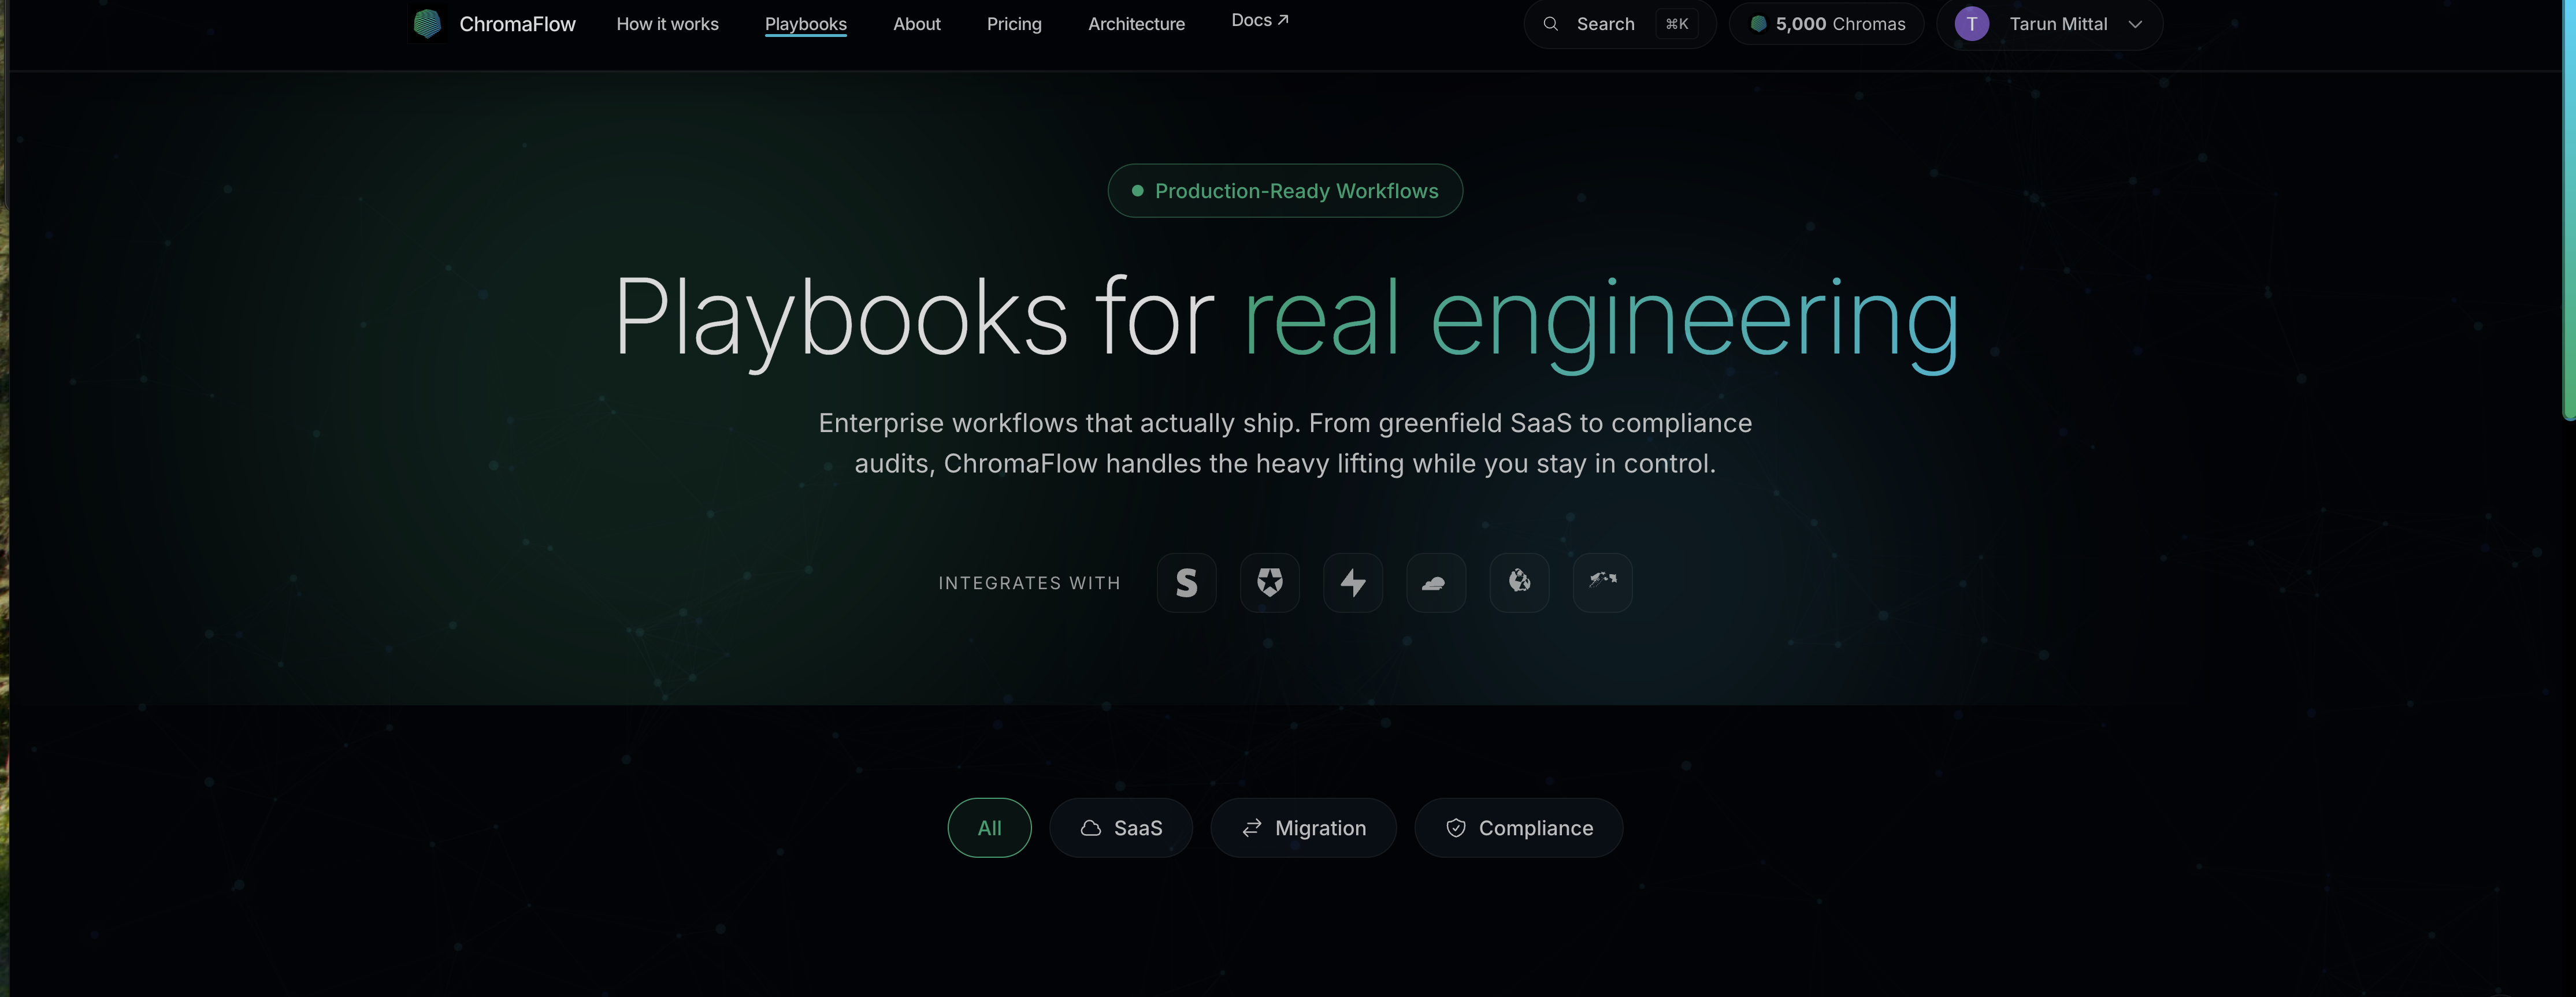2576x997 pixels.
Task: Click the Search field in header
Action: coord(1604,23)
